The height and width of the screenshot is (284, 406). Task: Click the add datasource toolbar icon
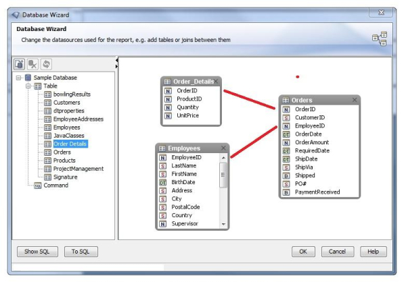(x=20, y=63)
